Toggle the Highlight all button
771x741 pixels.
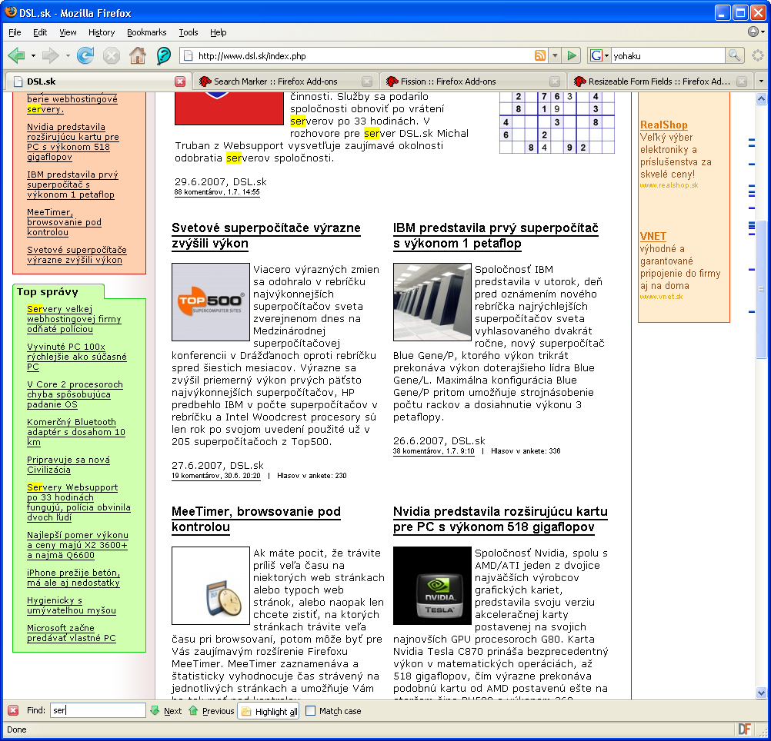click(x=270, y=711)
